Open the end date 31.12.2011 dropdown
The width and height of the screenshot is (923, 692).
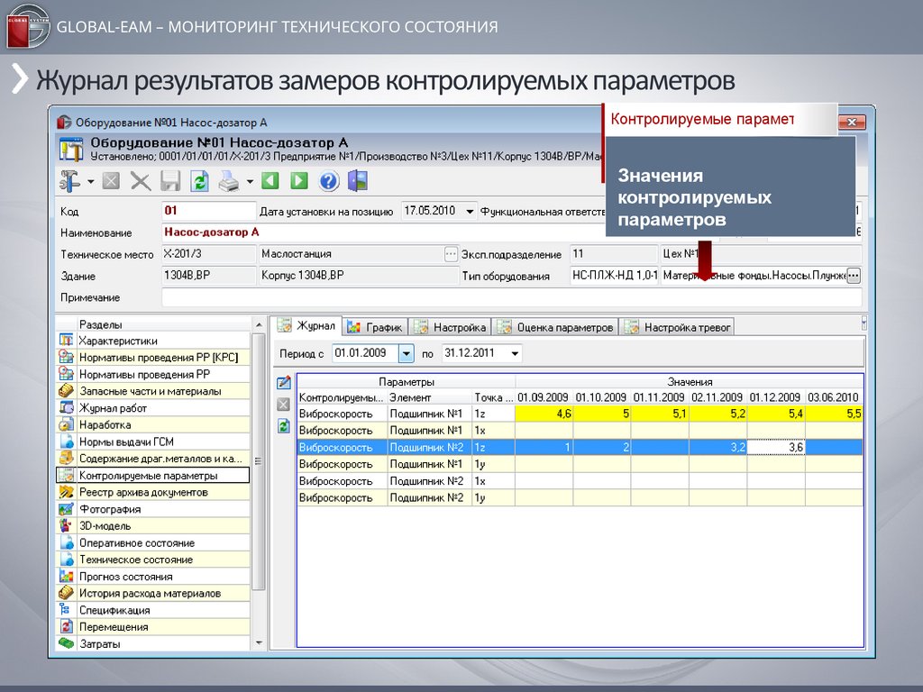click(x=513, y=353)
